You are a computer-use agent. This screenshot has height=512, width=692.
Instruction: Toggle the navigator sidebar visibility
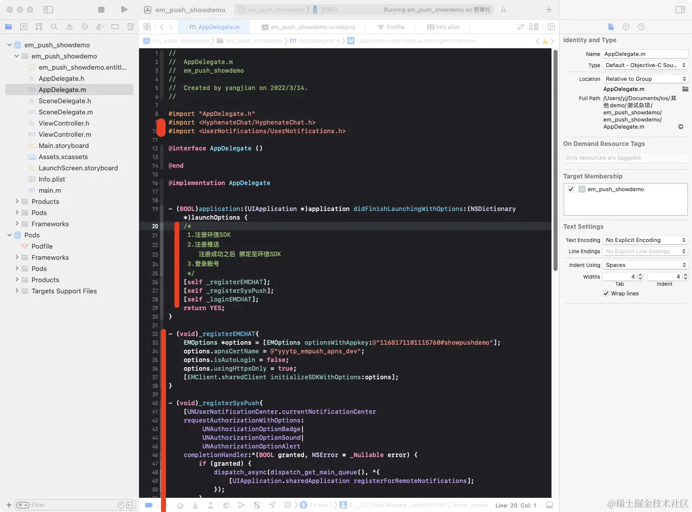pyautogui.click(x=48, y=10)
